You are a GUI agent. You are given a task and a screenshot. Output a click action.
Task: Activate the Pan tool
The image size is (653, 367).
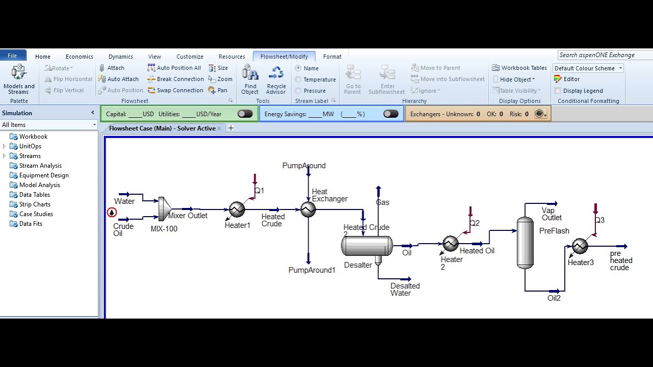(x=218, y=90)
